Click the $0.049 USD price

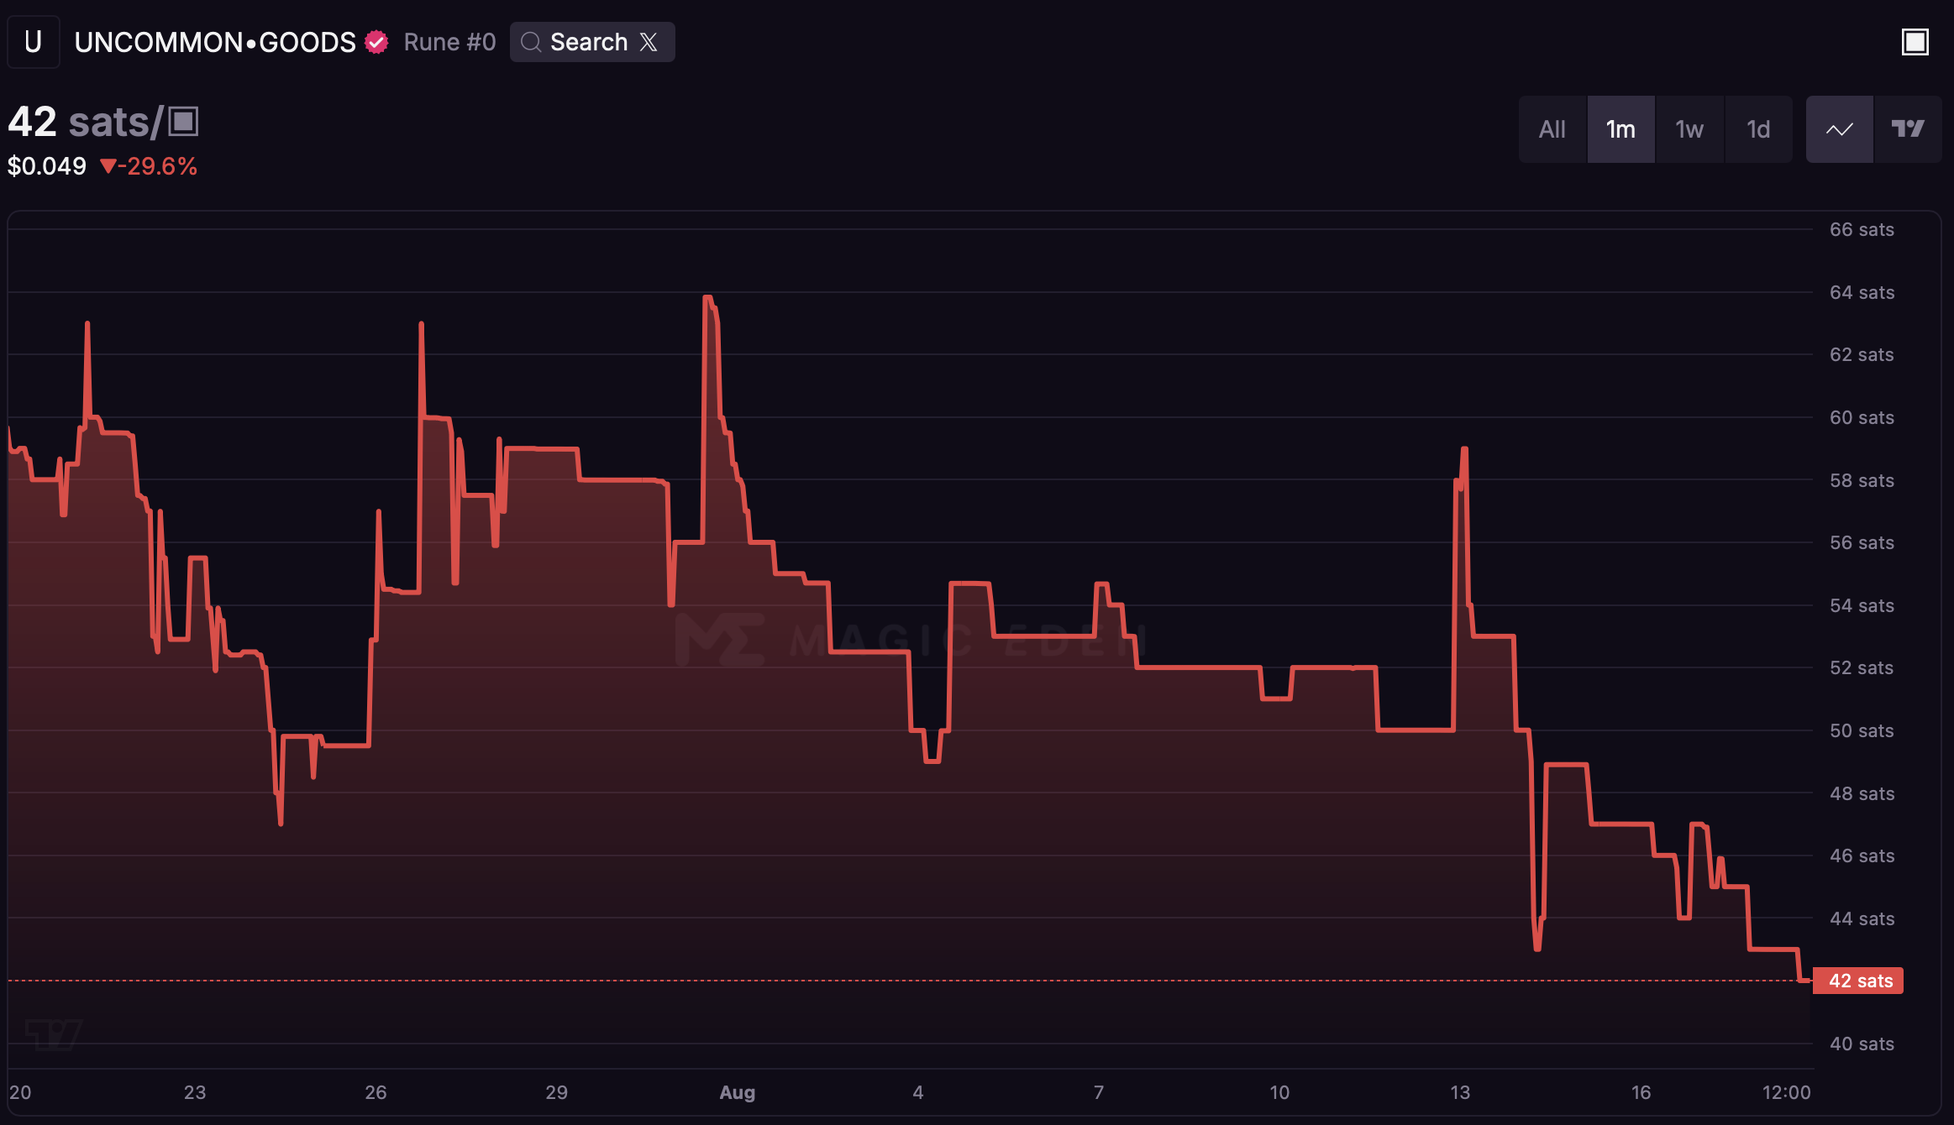[x=47, y=166]
